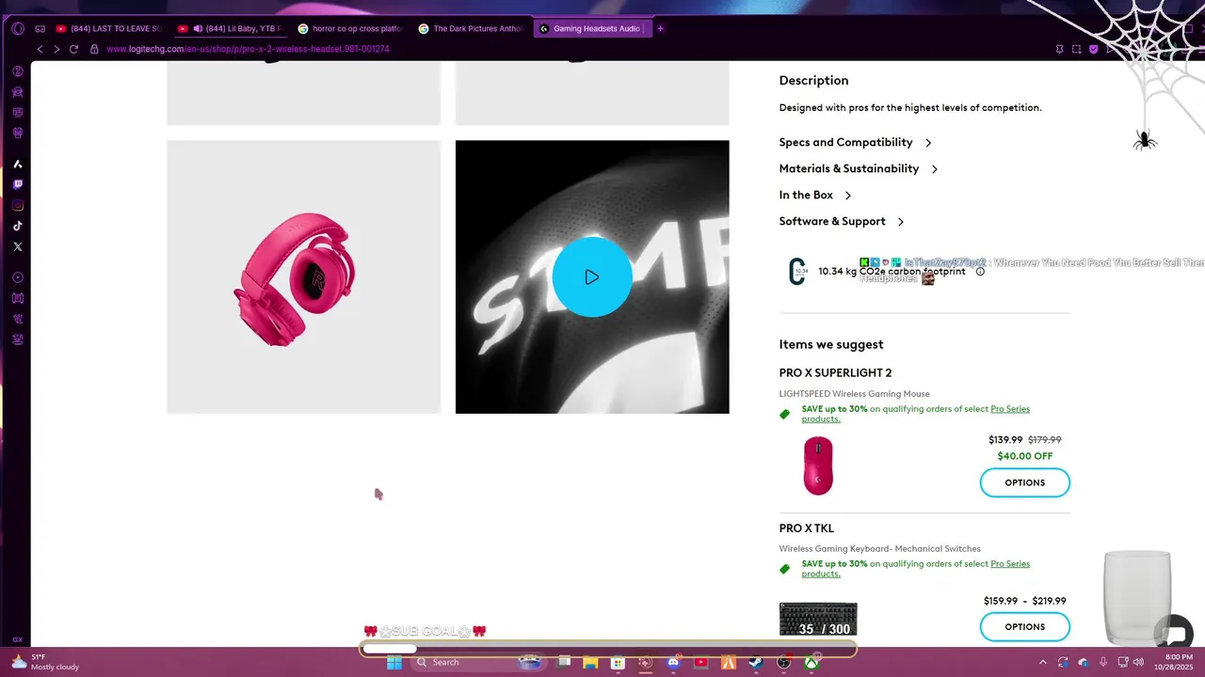Open X (Twitter) in the sidebar
This screenshot has width=1205, height=677.
18,246
